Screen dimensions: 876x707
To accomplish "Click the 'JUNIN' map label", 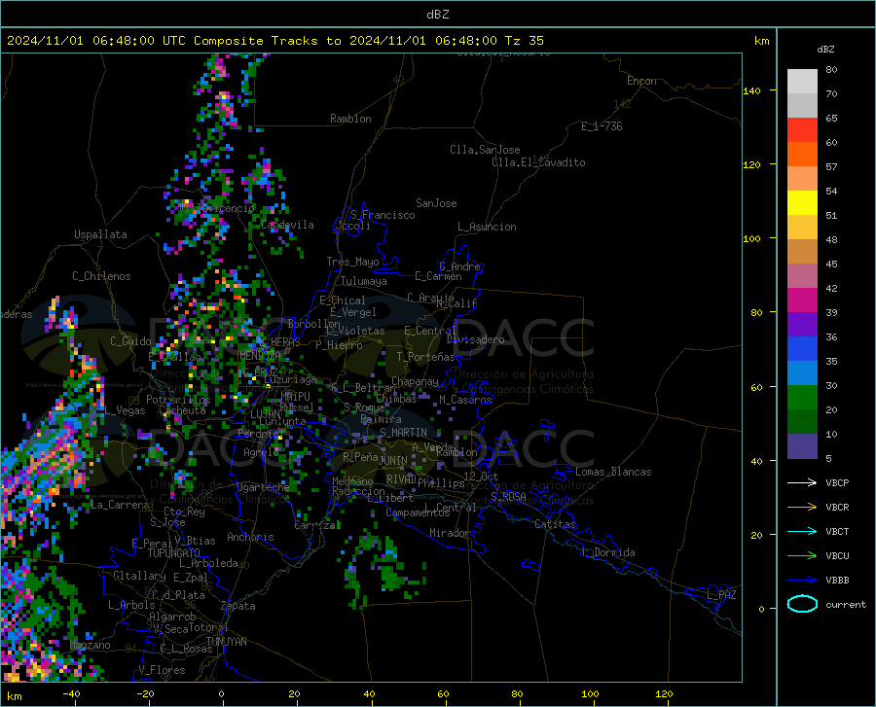I will click(393, 460).
